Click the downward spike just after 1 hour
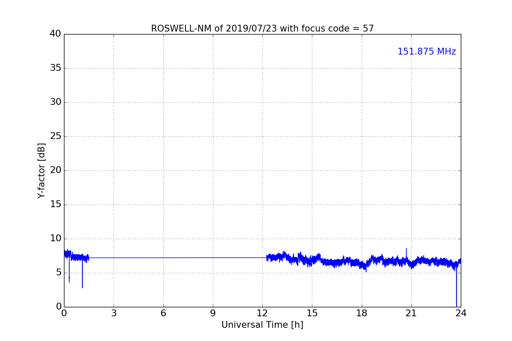512x341 pixels. [82, 275]
